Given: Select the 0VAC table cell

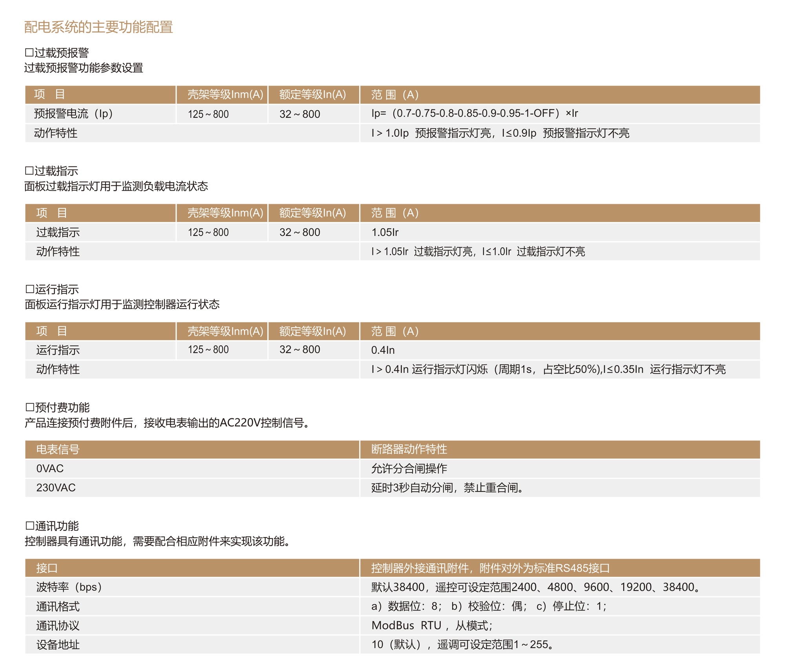Looking at the screenshot, I should [x=50, y=468].
